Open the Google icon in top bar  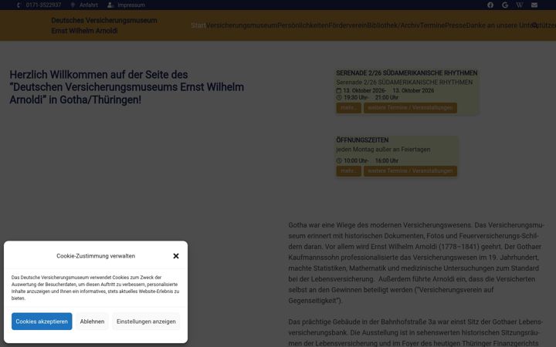[505, 5]
